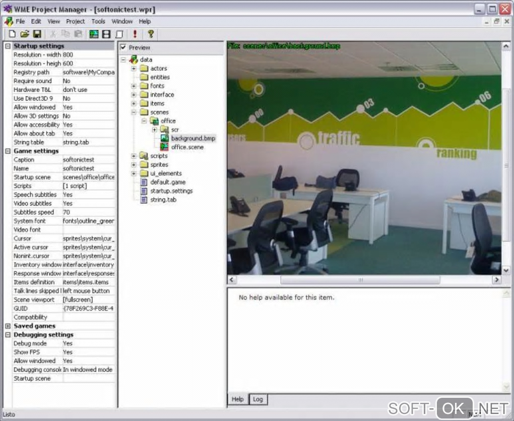Collapse the Debugging settings section
This screenshot has height=421, width=514.
click(x=8, y=334)
